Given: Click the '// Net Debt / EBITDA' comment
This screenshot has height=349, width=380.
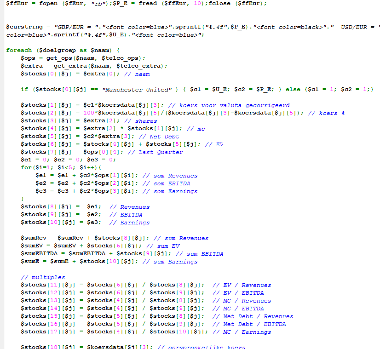Looking at the screenshot, I should [249, 324].
